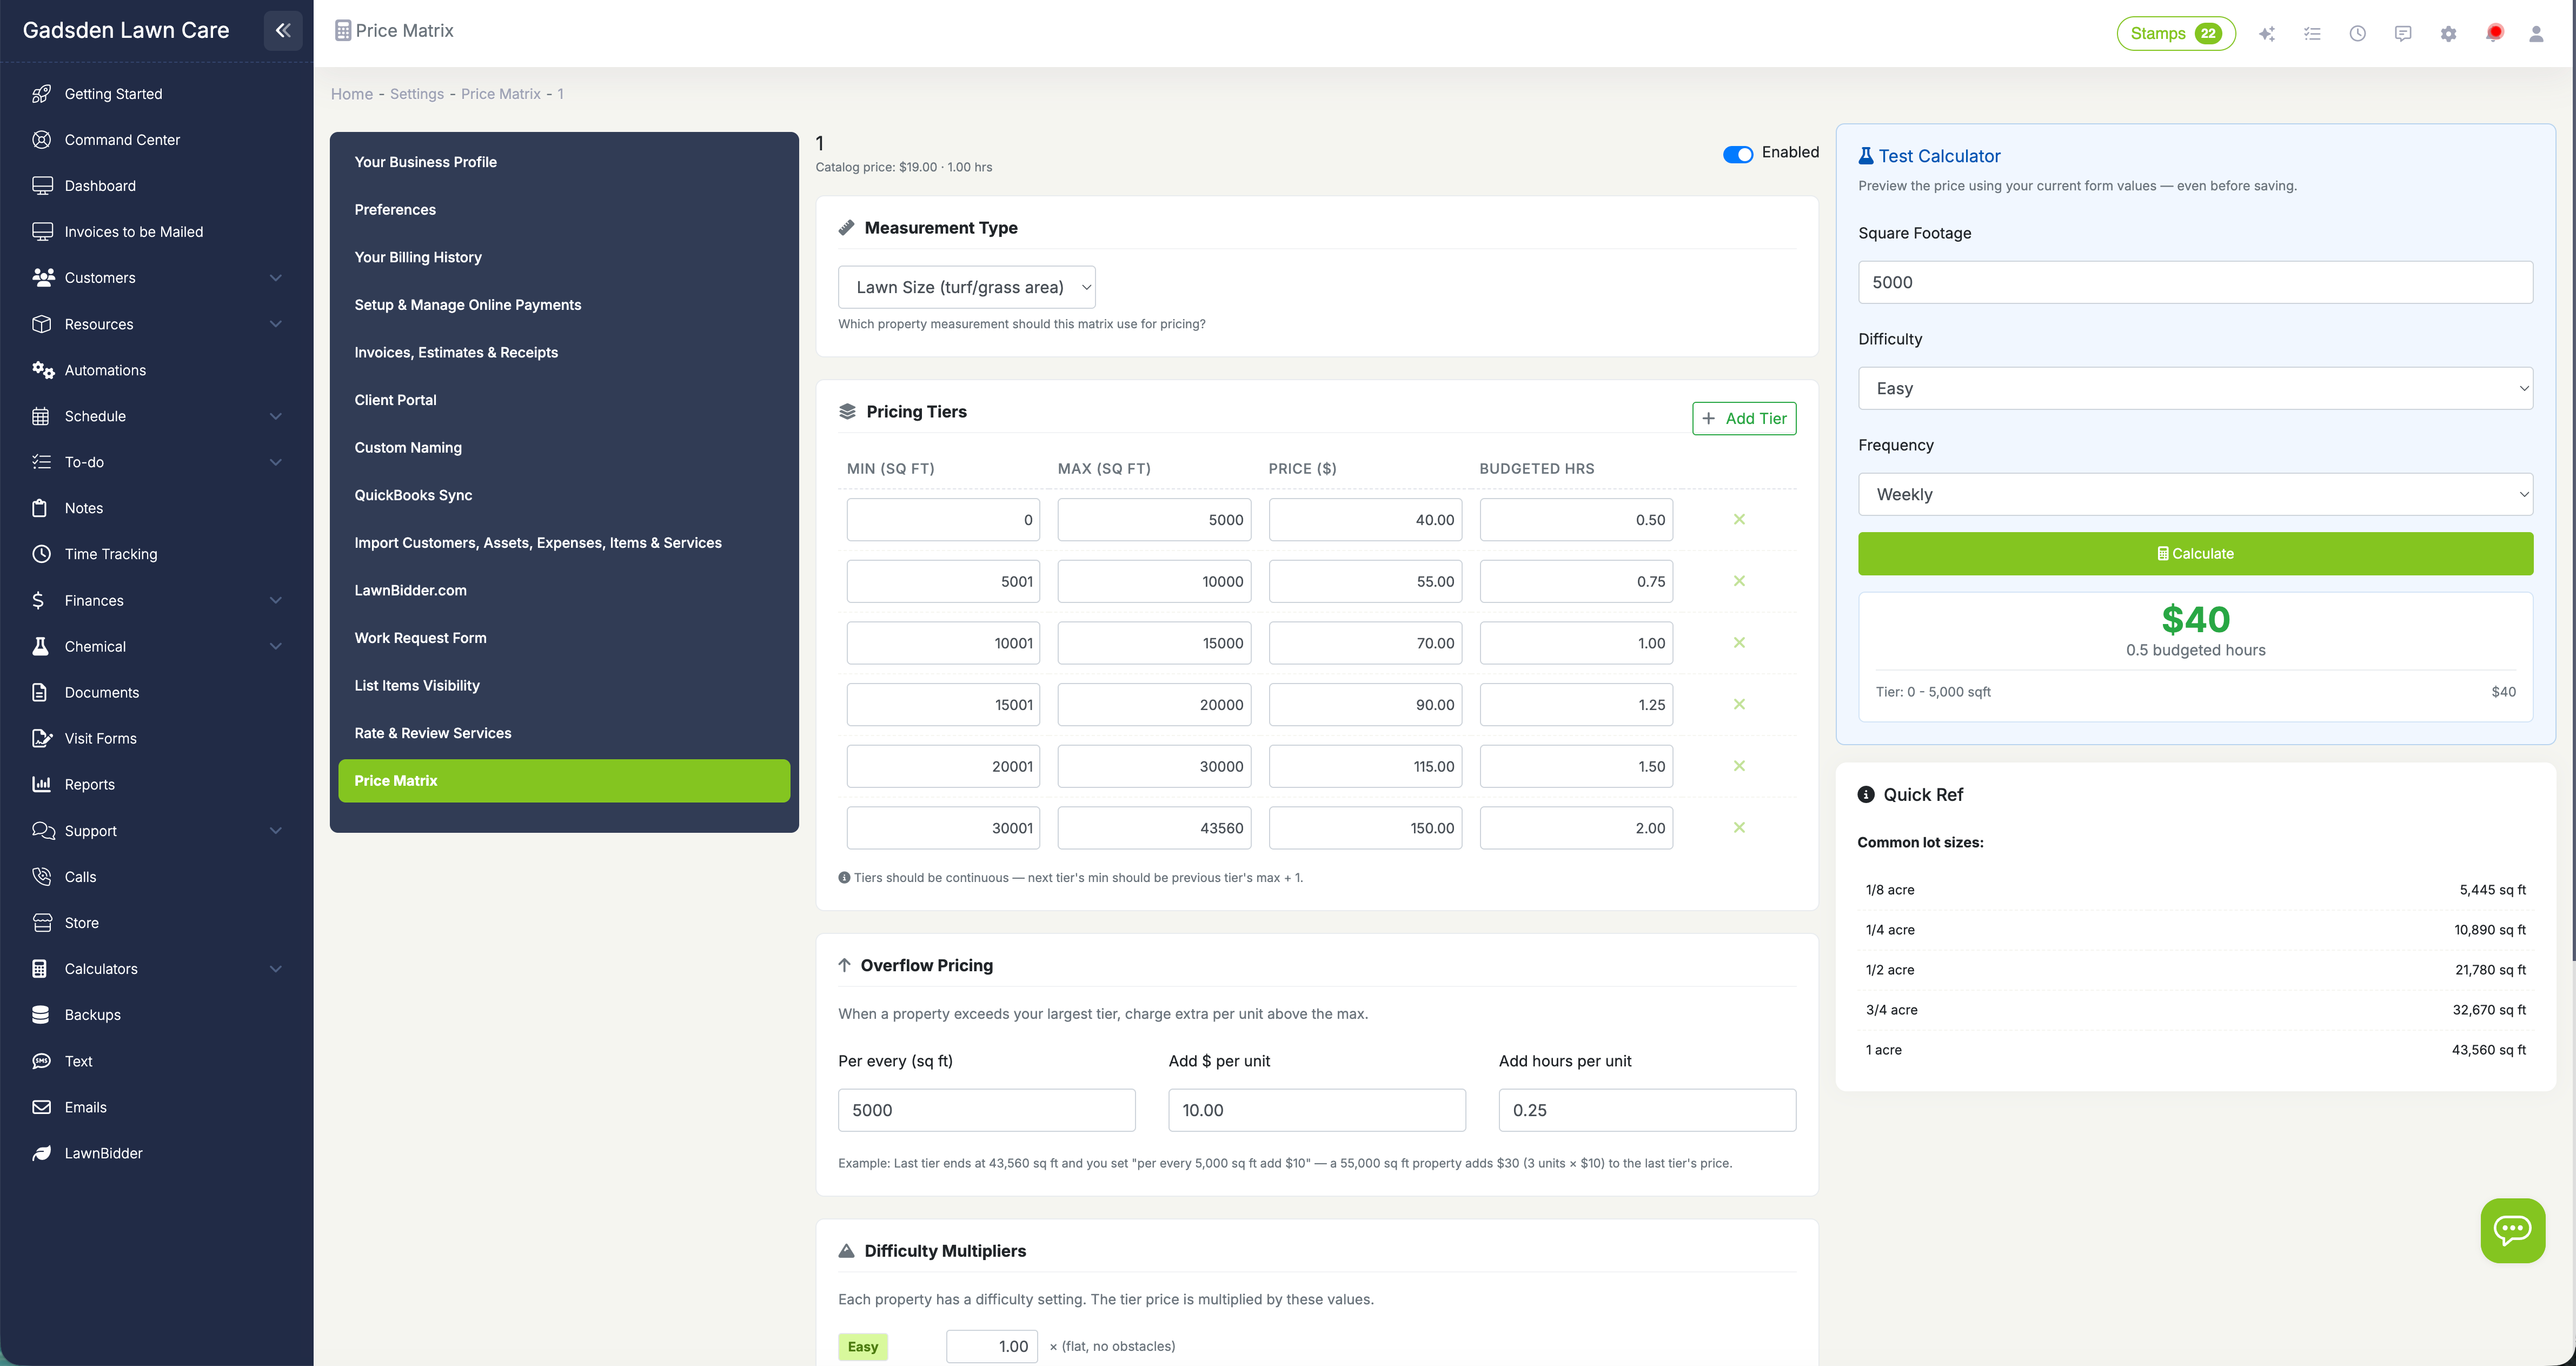Select the Chemical section in sidebar
The height and width of the screenshot is (1366, 2576).
pos(95,646)
